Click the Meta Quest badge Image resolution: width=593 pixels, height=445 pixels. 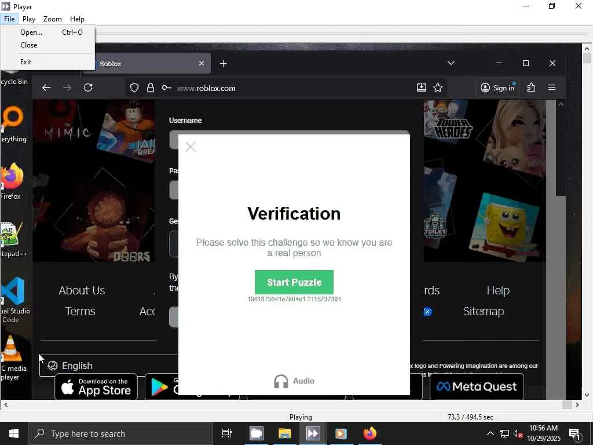point(477,386)
